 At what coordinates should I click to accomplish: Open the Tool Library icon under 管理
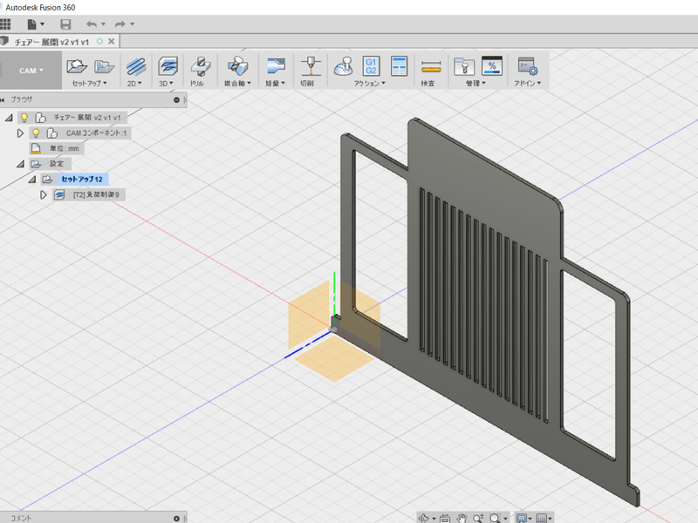click(x=463, y=65)
